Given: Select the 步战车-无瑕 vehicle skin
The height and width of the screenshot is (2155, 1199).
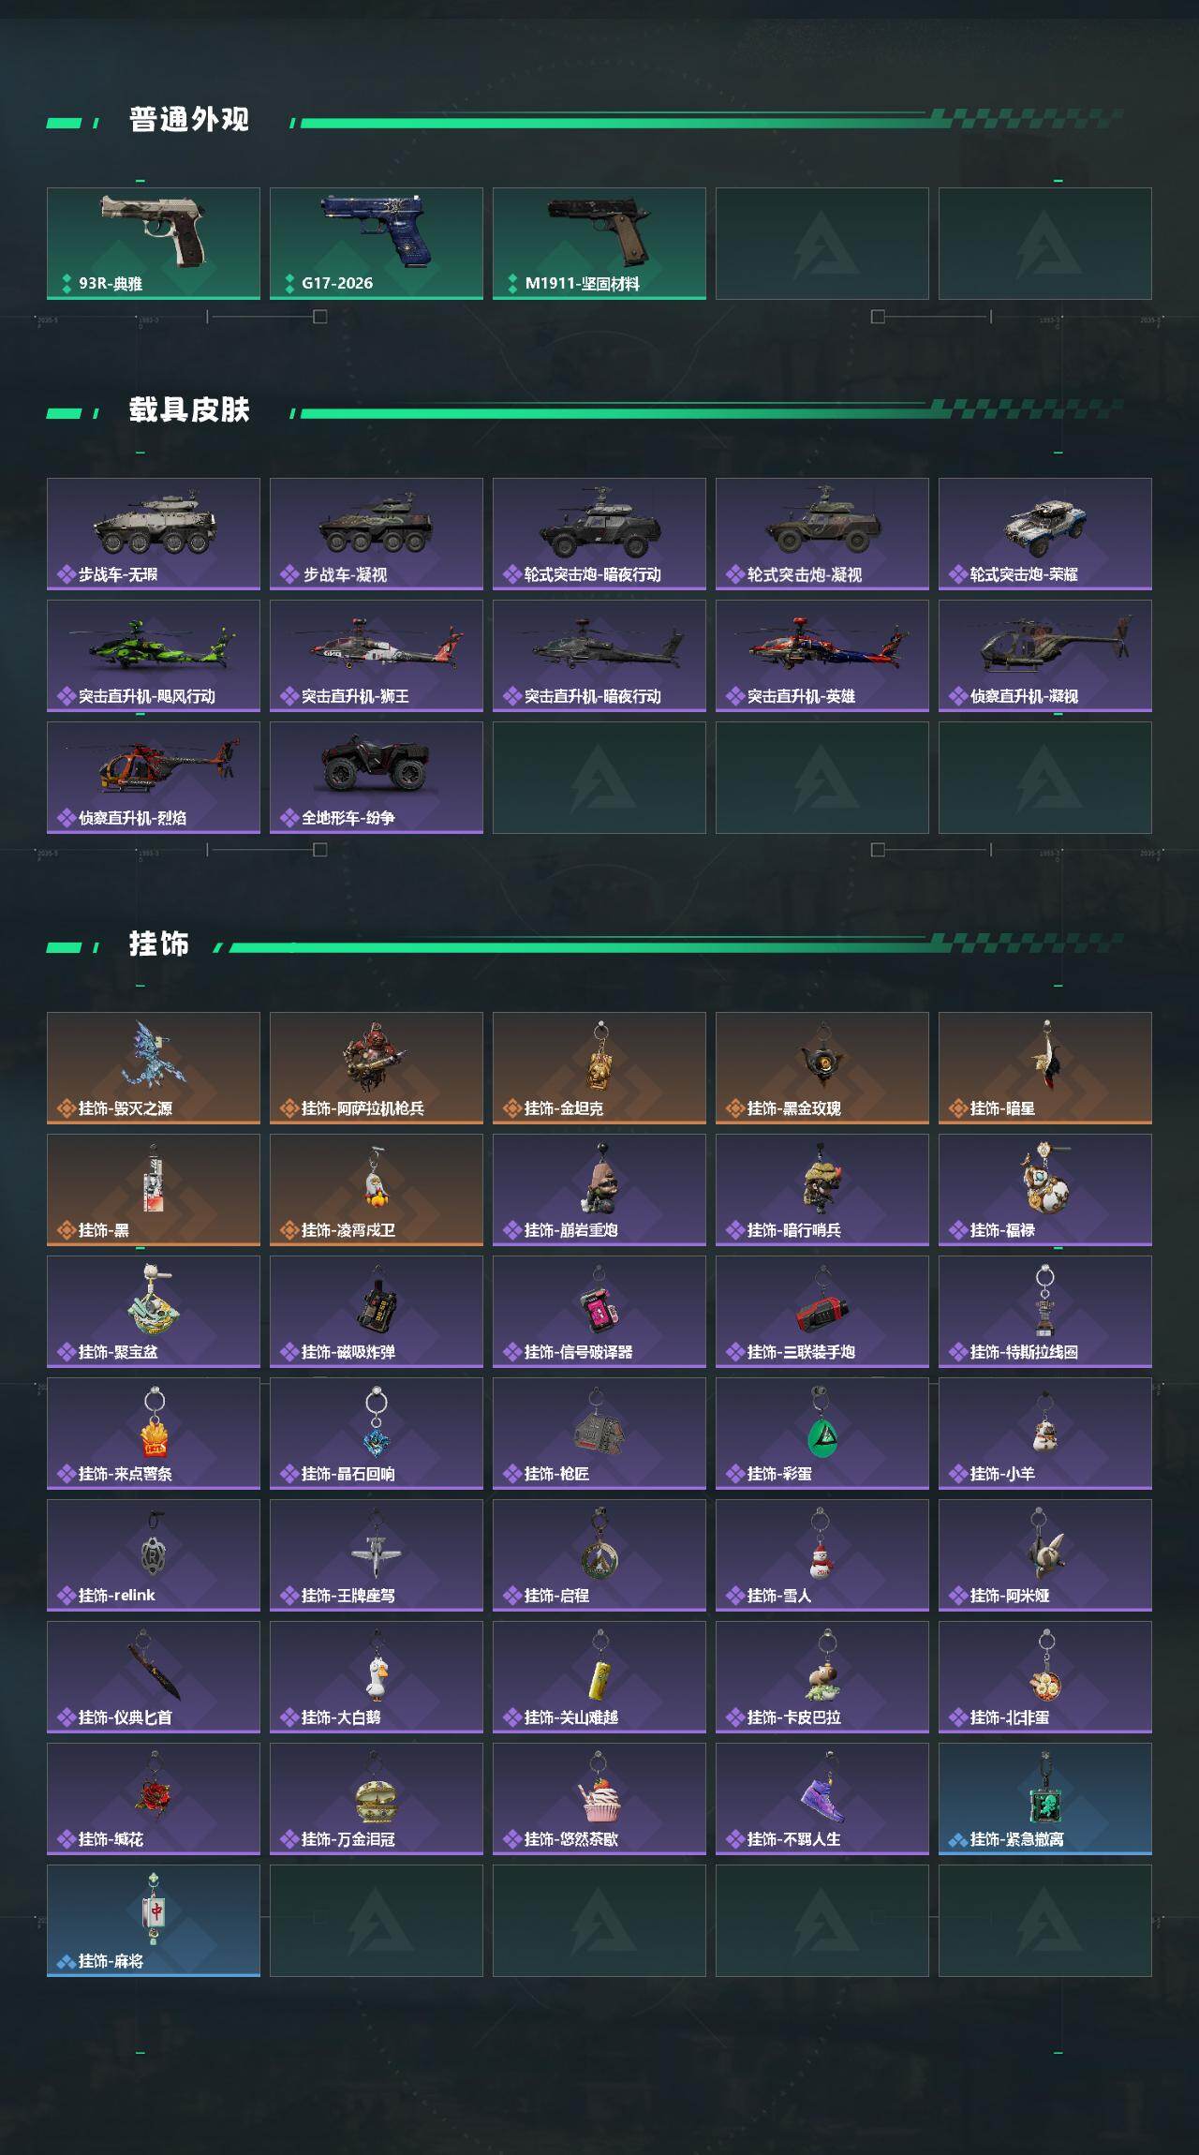Looking at the screenshot, I should (154, 534).
